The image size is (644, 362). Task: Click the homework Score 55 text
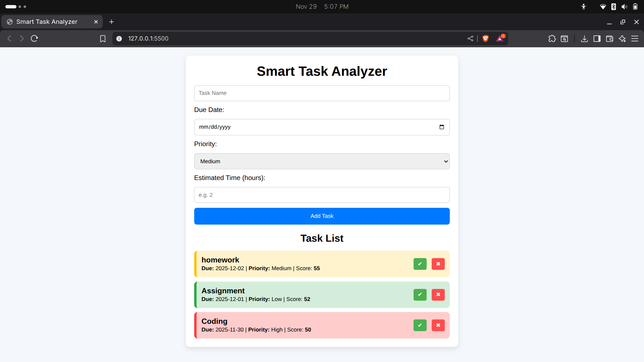click(x=308, y=268)
